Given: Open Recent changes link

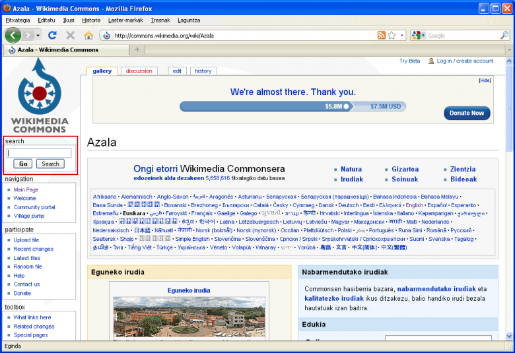Looking at the screenshot, I should tap(34, 249).
